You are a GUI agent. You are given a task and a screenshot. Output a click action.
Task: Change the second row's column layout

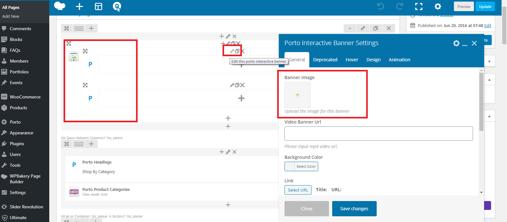pyautogui.click(x=79, y=144)
